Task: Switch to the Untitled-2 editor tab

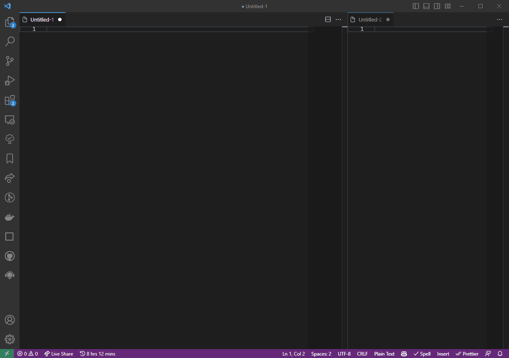Action: coord(369,19)
